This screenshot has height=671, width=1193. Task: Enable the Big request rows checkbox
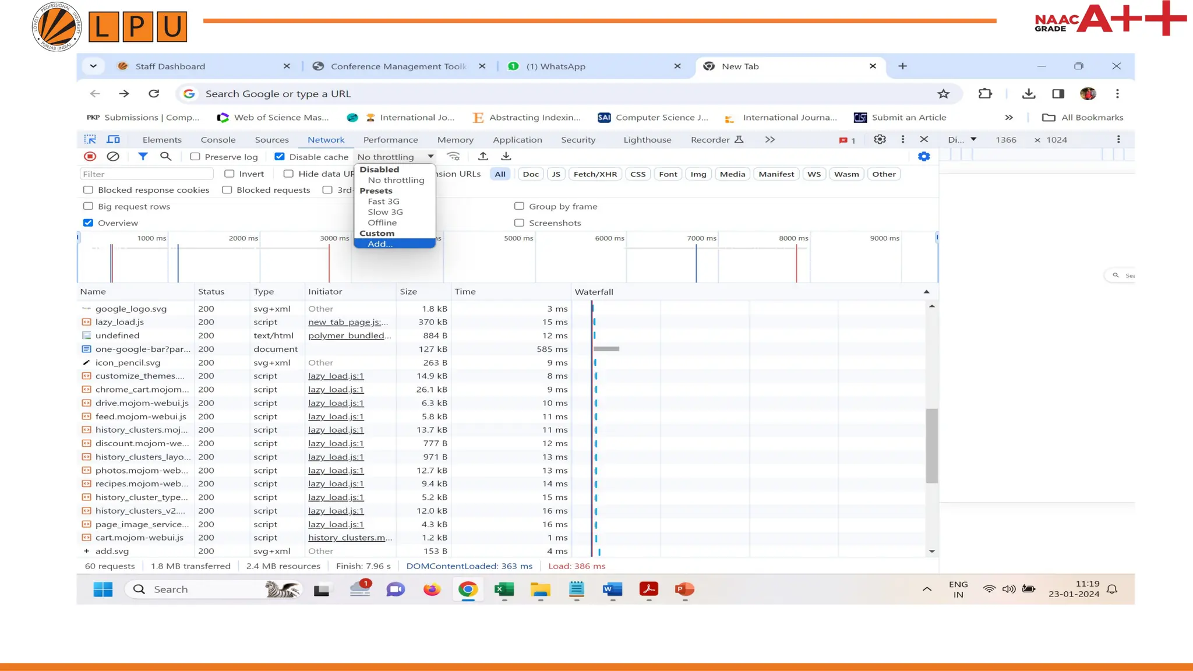pos(89,206)
